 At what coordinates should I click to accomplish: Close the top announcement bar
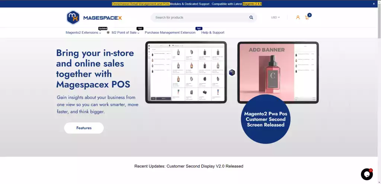(x=374, y=4)
